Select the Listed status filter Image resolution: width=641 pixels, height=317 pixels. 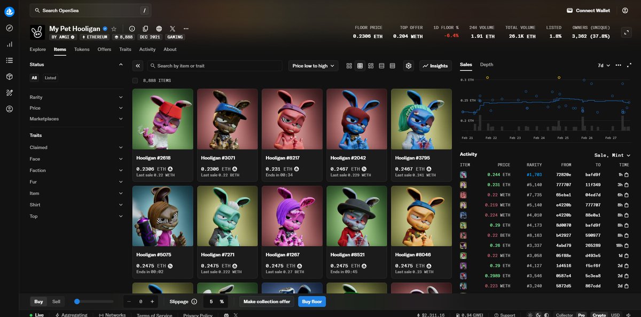(50, 78)
